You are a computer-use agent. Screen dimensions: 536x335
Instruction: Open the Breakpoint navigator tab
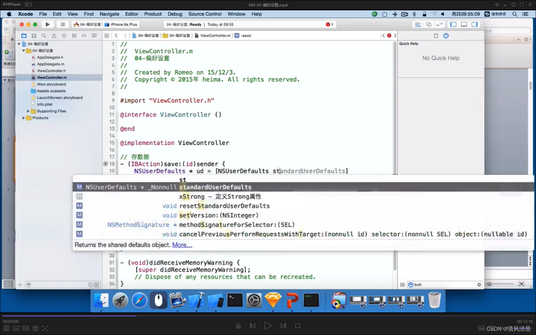point(84,36)
